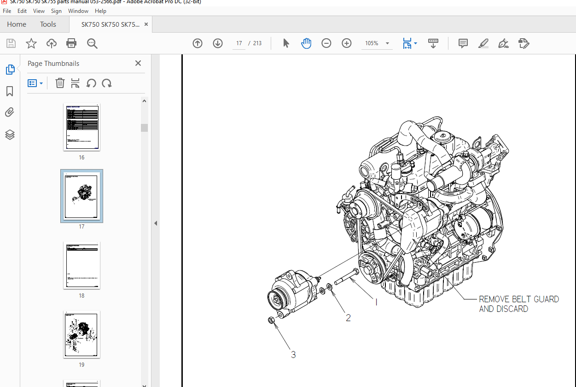Bookmark the file with the star icon
Viewport: 576px width, 387px height.
(31, 43)
